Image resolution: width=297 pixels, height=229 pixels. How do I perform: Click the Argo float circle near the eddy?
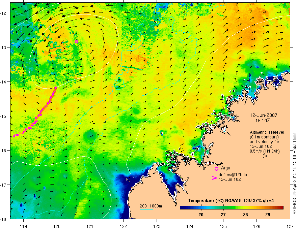click(76, 41)
